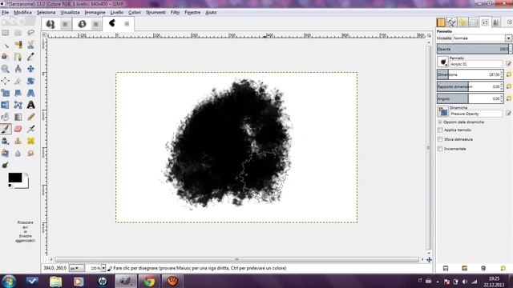The image size is (513, 288).
Task: Select the Dodge/Burn tool
Action: pos(6,166)
